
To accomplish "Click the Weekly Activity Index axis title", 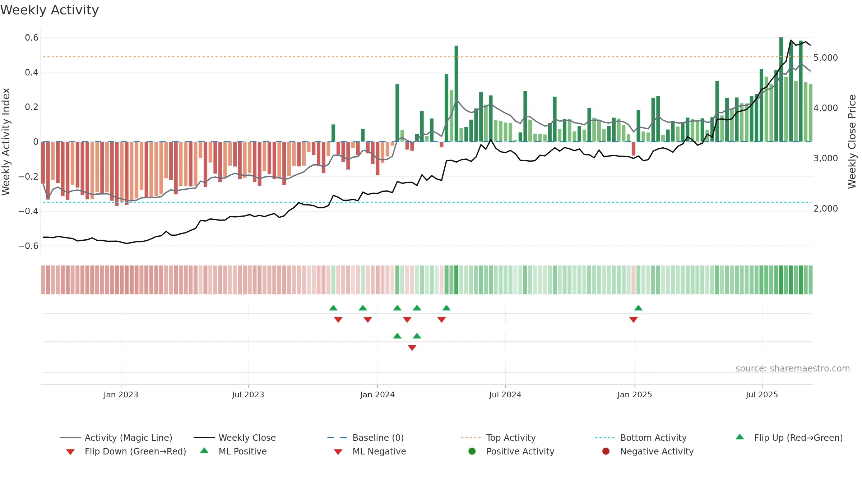I will pos(6,142).
